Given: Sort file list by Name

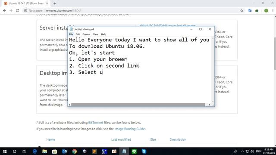Looking at the screenshot, I should pos(50,139).
